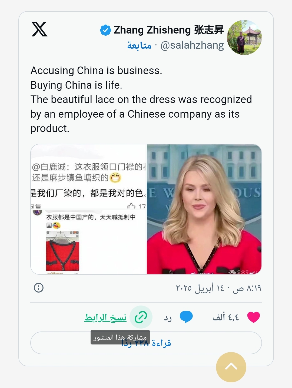Open the Chinese comments screenshot image
Screen dimensions: 292x388
tap(89, 209)
